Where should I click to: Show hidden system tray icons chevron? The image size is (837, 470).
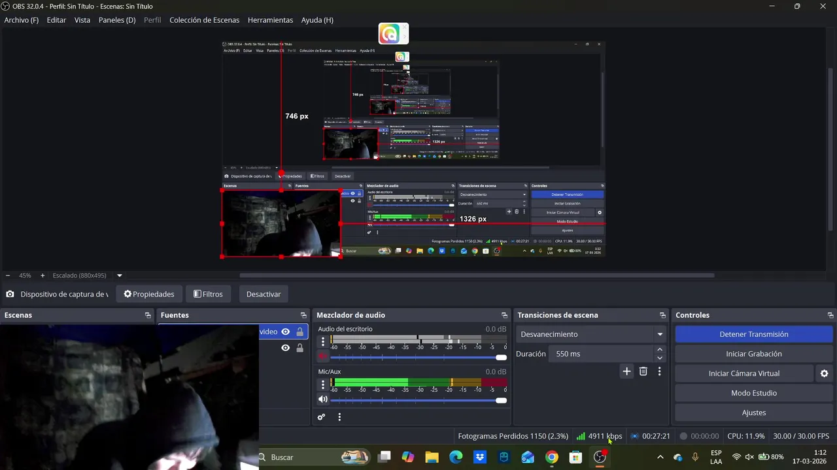660,457
